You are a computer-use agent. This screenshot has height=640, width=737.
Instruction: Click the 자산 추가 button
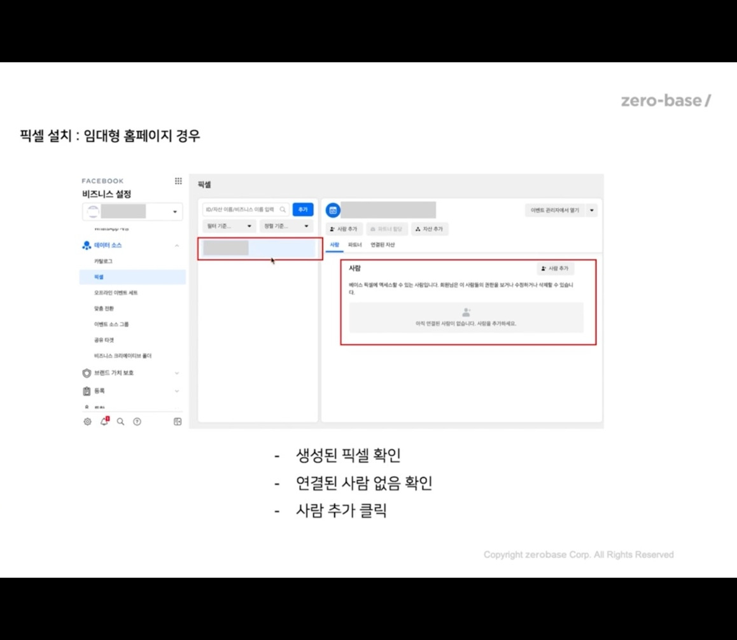430,229
